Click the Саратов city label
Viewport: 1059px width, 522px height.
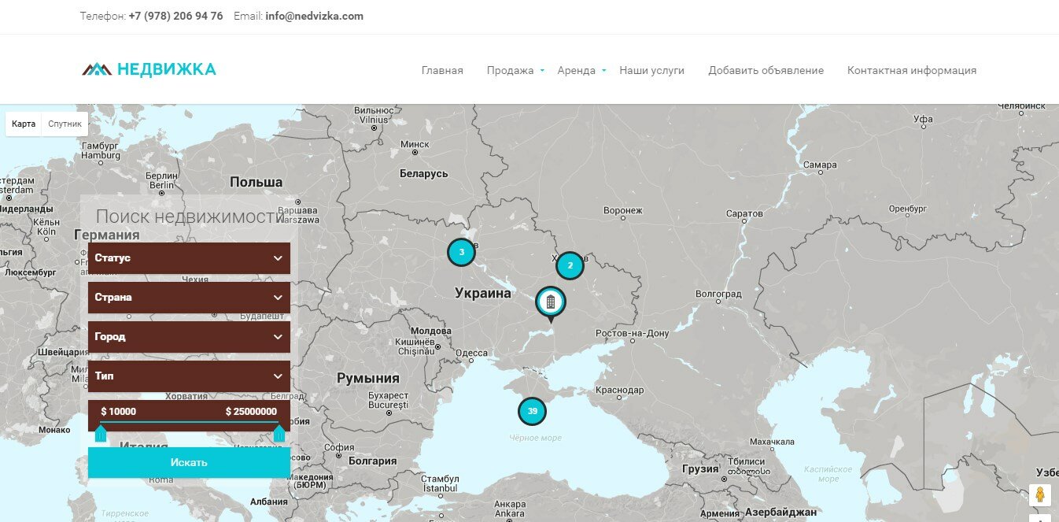[x=745, y=213]
